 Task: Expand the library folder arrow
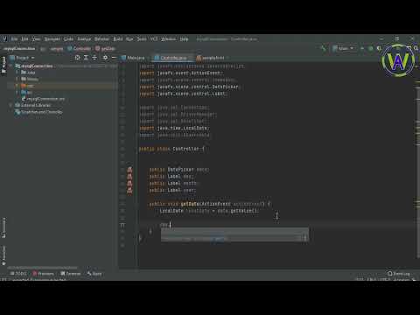(17, 79)
